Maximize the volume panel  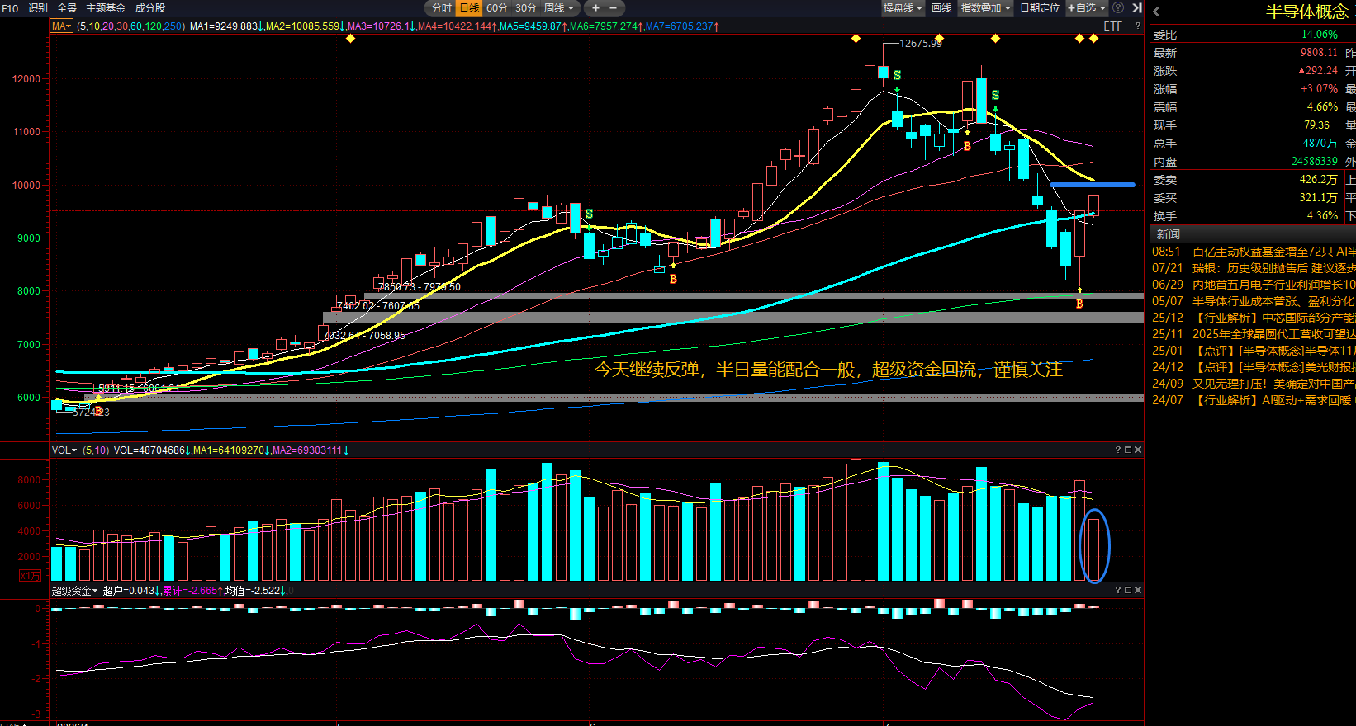(x=1128, y=450)
